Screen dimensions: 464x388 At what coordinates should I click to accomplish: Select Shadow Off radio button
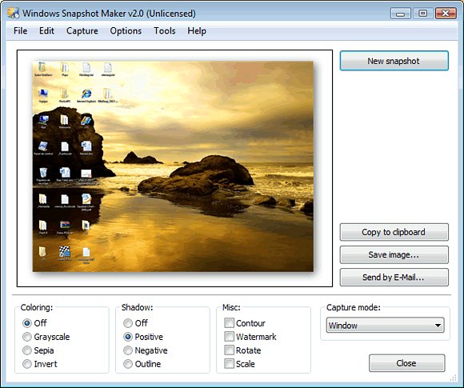(128, 323)
